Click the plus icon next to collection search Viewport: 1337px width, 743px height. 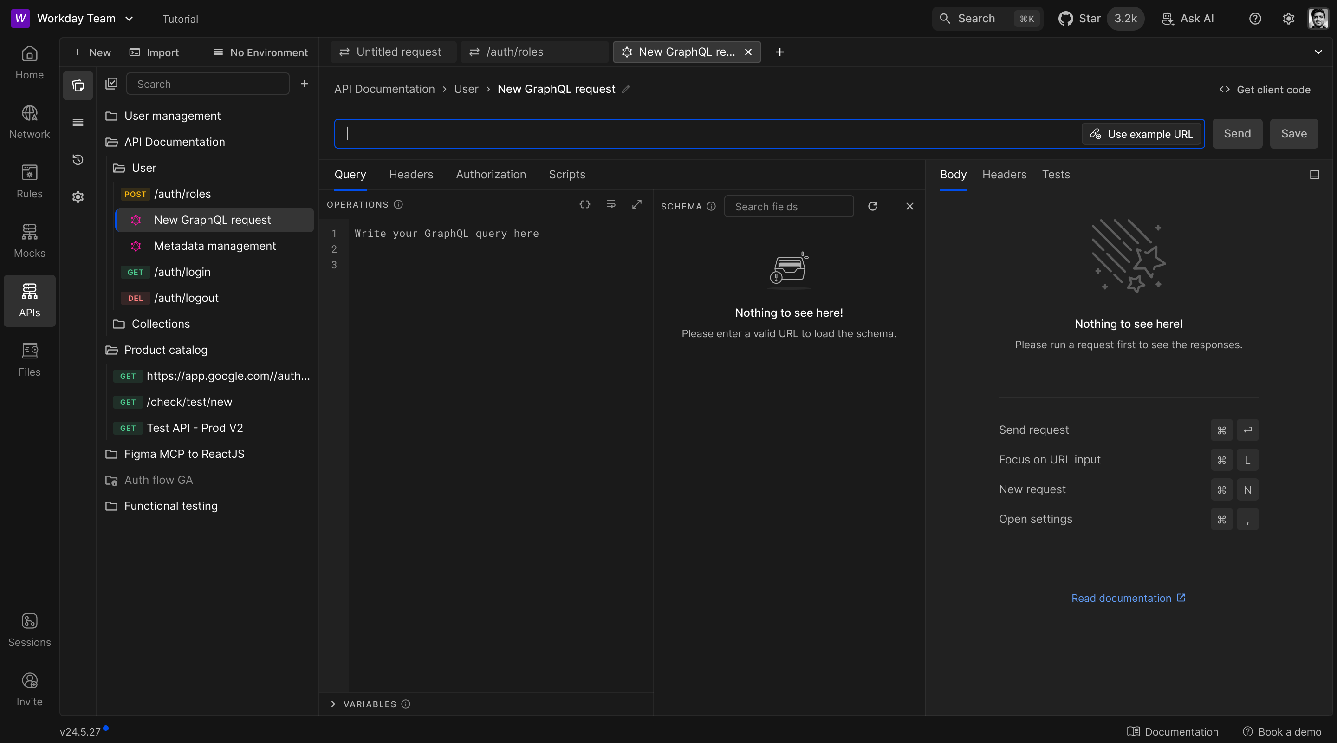click(305, 84)
